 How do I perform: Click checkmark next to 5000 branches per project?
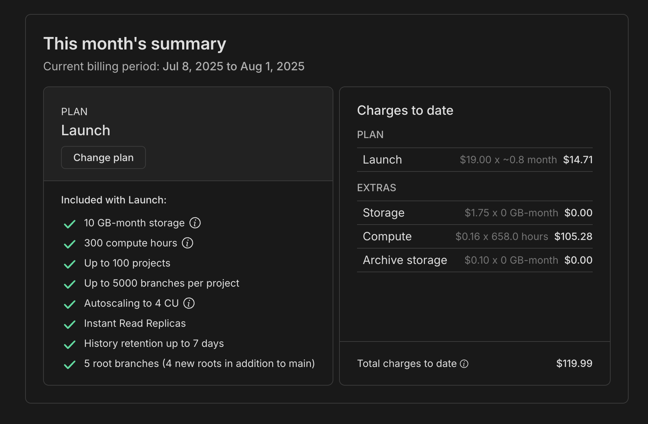69,284
